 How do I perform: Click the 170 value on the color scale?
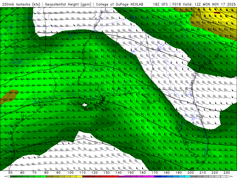pos(155,173)
